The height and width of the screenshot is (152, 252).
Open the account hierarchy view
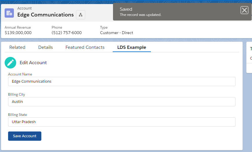coord(81,15)
